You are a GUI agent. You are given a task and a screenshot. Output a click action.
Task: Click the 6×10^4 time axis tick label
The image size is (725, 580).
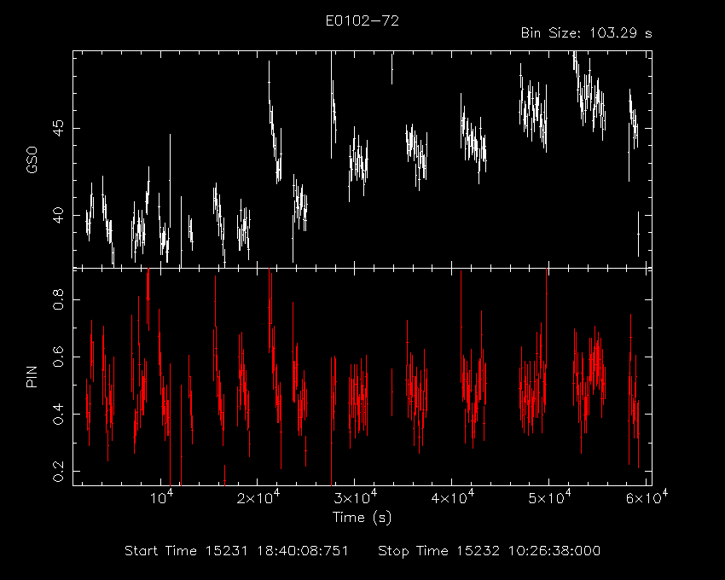pyautogui.click(x=646, y=497)
